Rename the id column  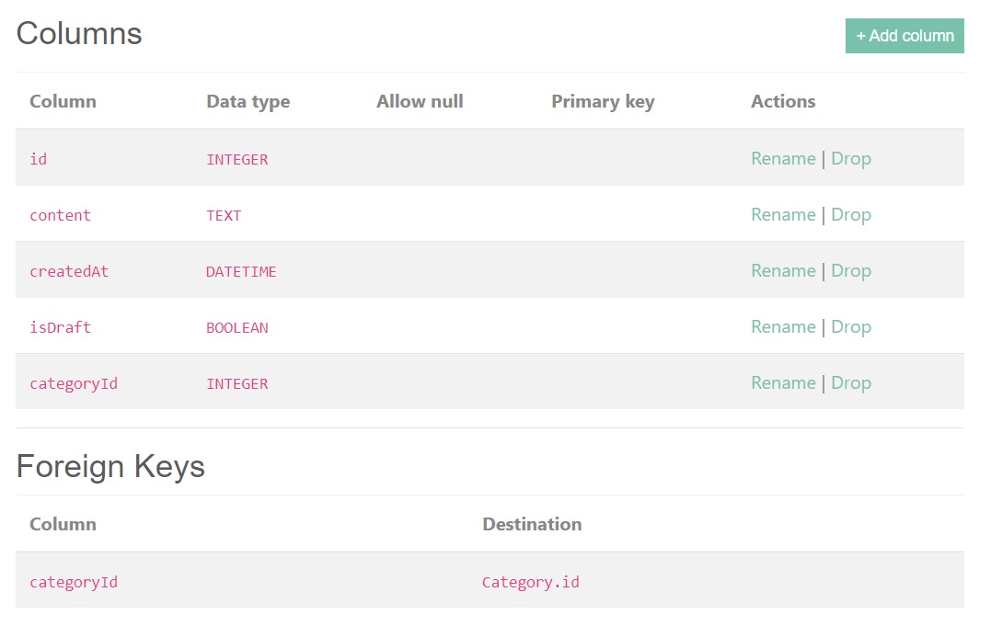(x=783, y=158)
